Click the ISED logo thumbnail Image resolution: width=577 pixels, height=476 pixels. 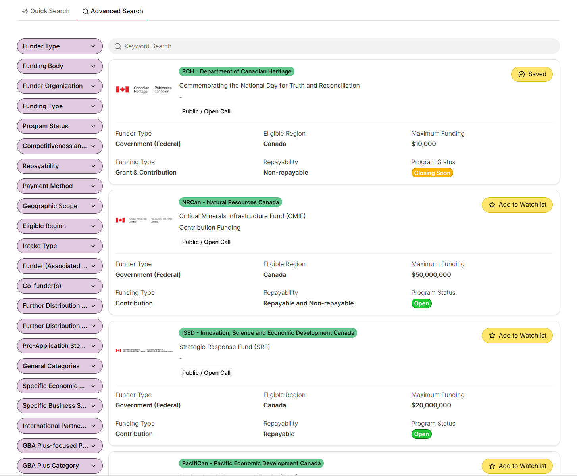click(144, 351)
